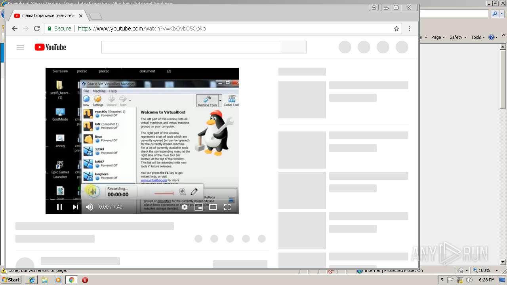The image size is (507, 285).
Task: Reload the YouTube page
Action: [37, 28]
